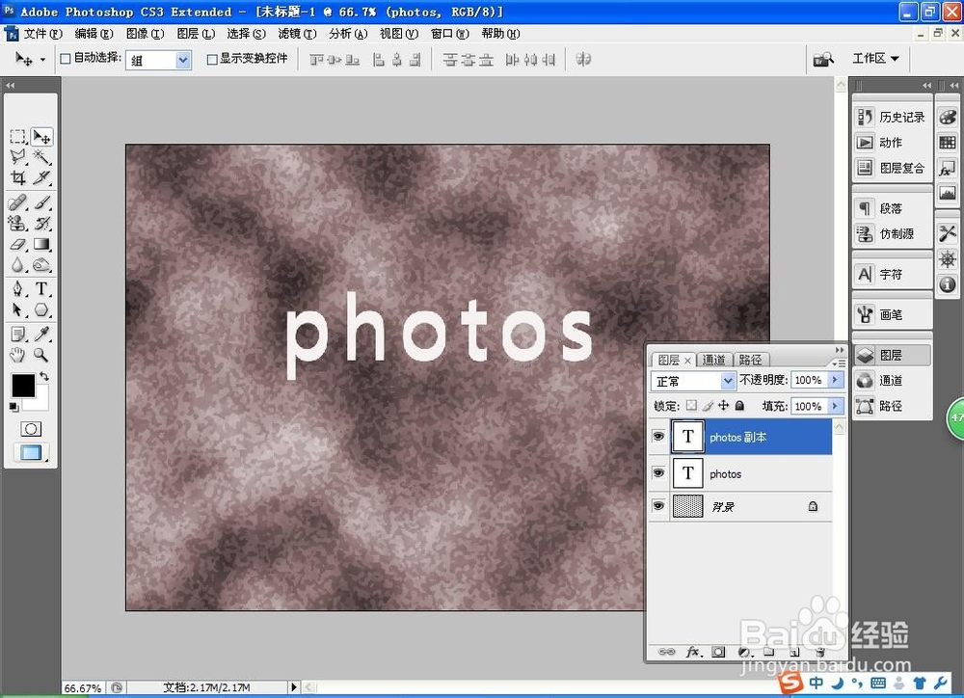Screen dimensions: 964x698
Task: Toggle Quick Mask mode
Action: (31, 429)
